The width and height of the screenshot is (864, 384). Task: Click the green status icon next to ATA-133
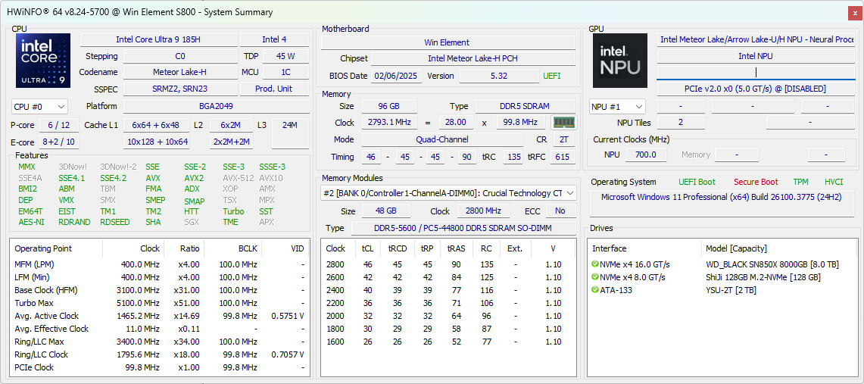[595, 290]
